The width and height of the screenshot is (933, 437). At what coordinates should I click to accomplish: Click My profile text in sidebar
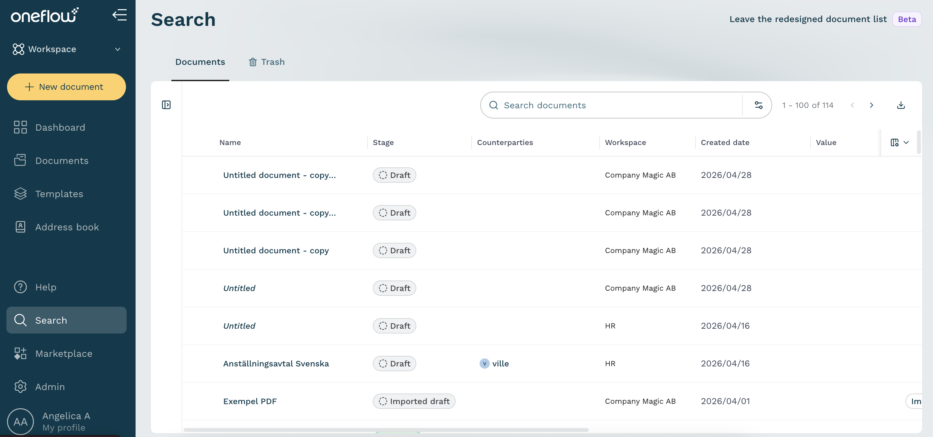[64, 428]
